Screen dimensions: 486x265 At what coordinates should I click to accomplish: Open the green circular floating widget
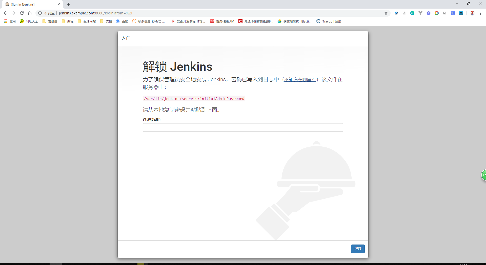483,175
